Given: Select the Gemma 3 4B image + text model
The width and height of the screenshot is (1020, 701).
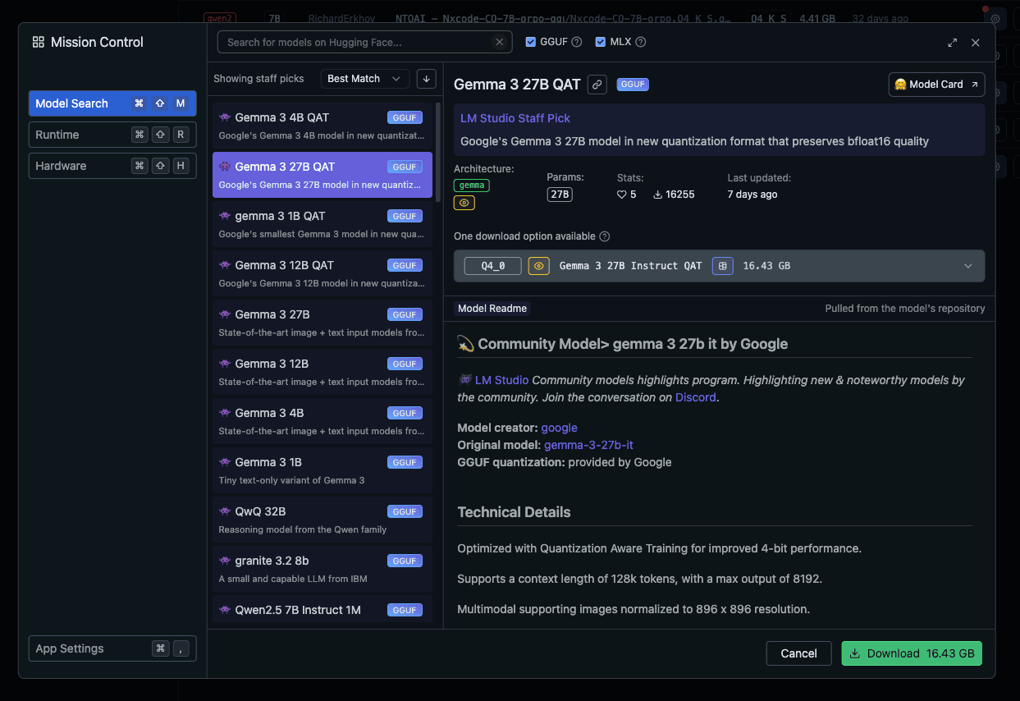Looking at the screenshot, I should tap(322, 421).
